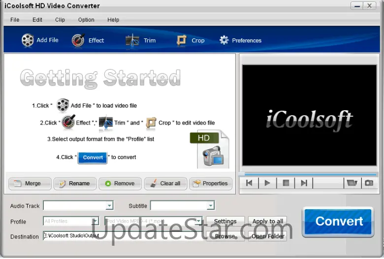Take a snapshot with the camera icon
This screenshot has height=259, width=384.
[369, 183]
